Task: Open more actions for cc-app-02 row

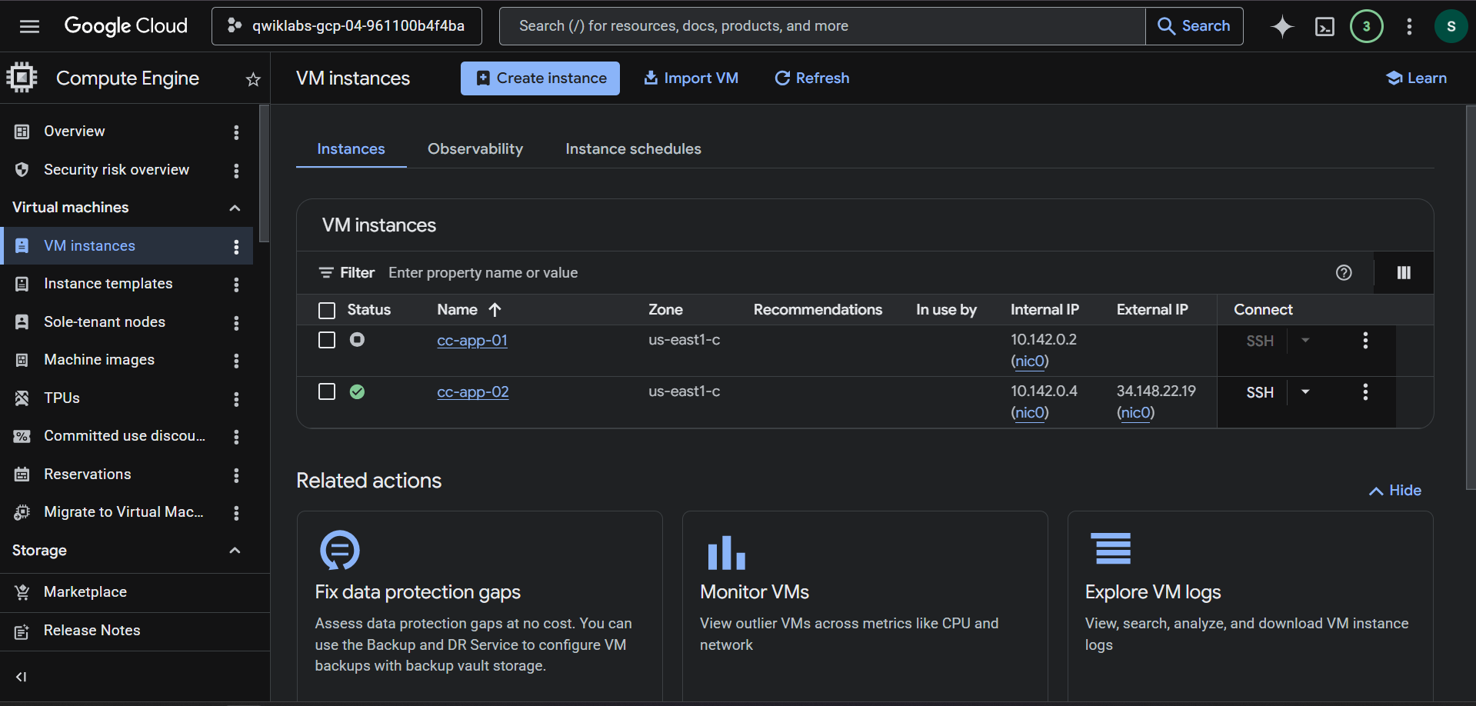Action: (1365, 391)
